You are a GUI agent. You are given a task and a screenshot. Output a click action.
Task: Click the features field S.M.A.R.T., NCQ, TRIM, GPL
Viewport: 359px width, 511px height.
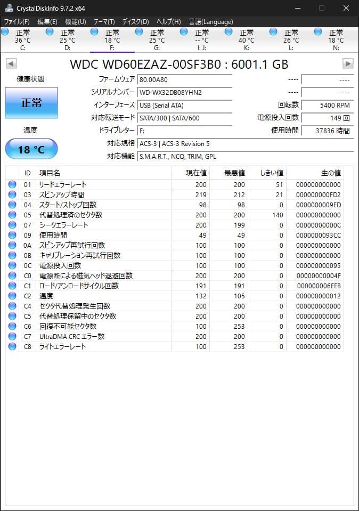coord(246,157)
